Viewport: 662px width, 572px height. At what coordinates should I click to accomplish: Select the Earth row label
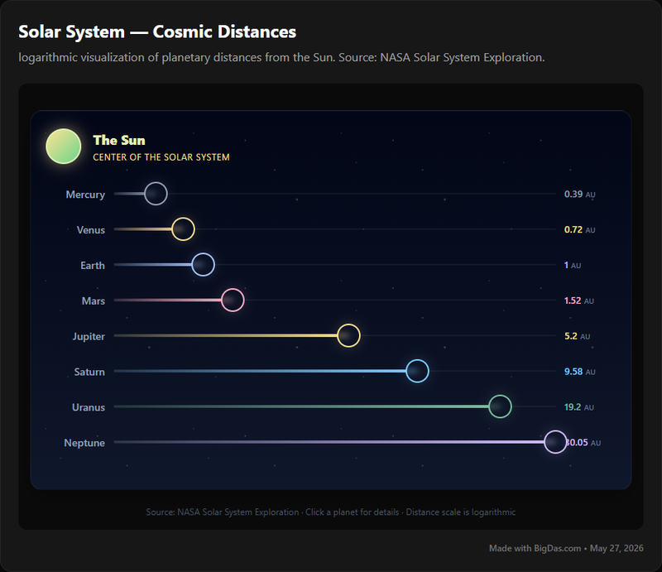tap(93, 265)
